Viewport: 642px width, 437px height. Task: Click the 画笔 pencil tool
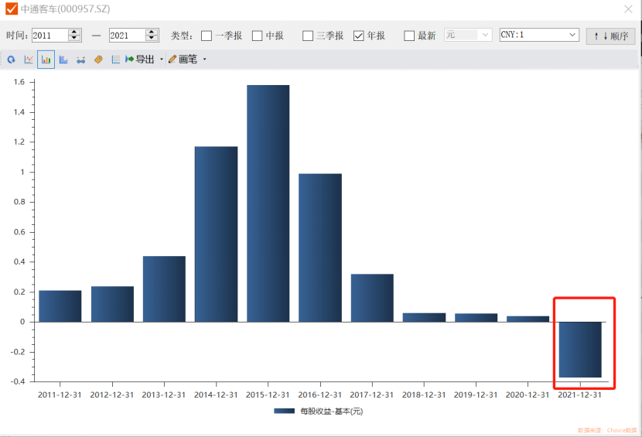coord(183,60)
